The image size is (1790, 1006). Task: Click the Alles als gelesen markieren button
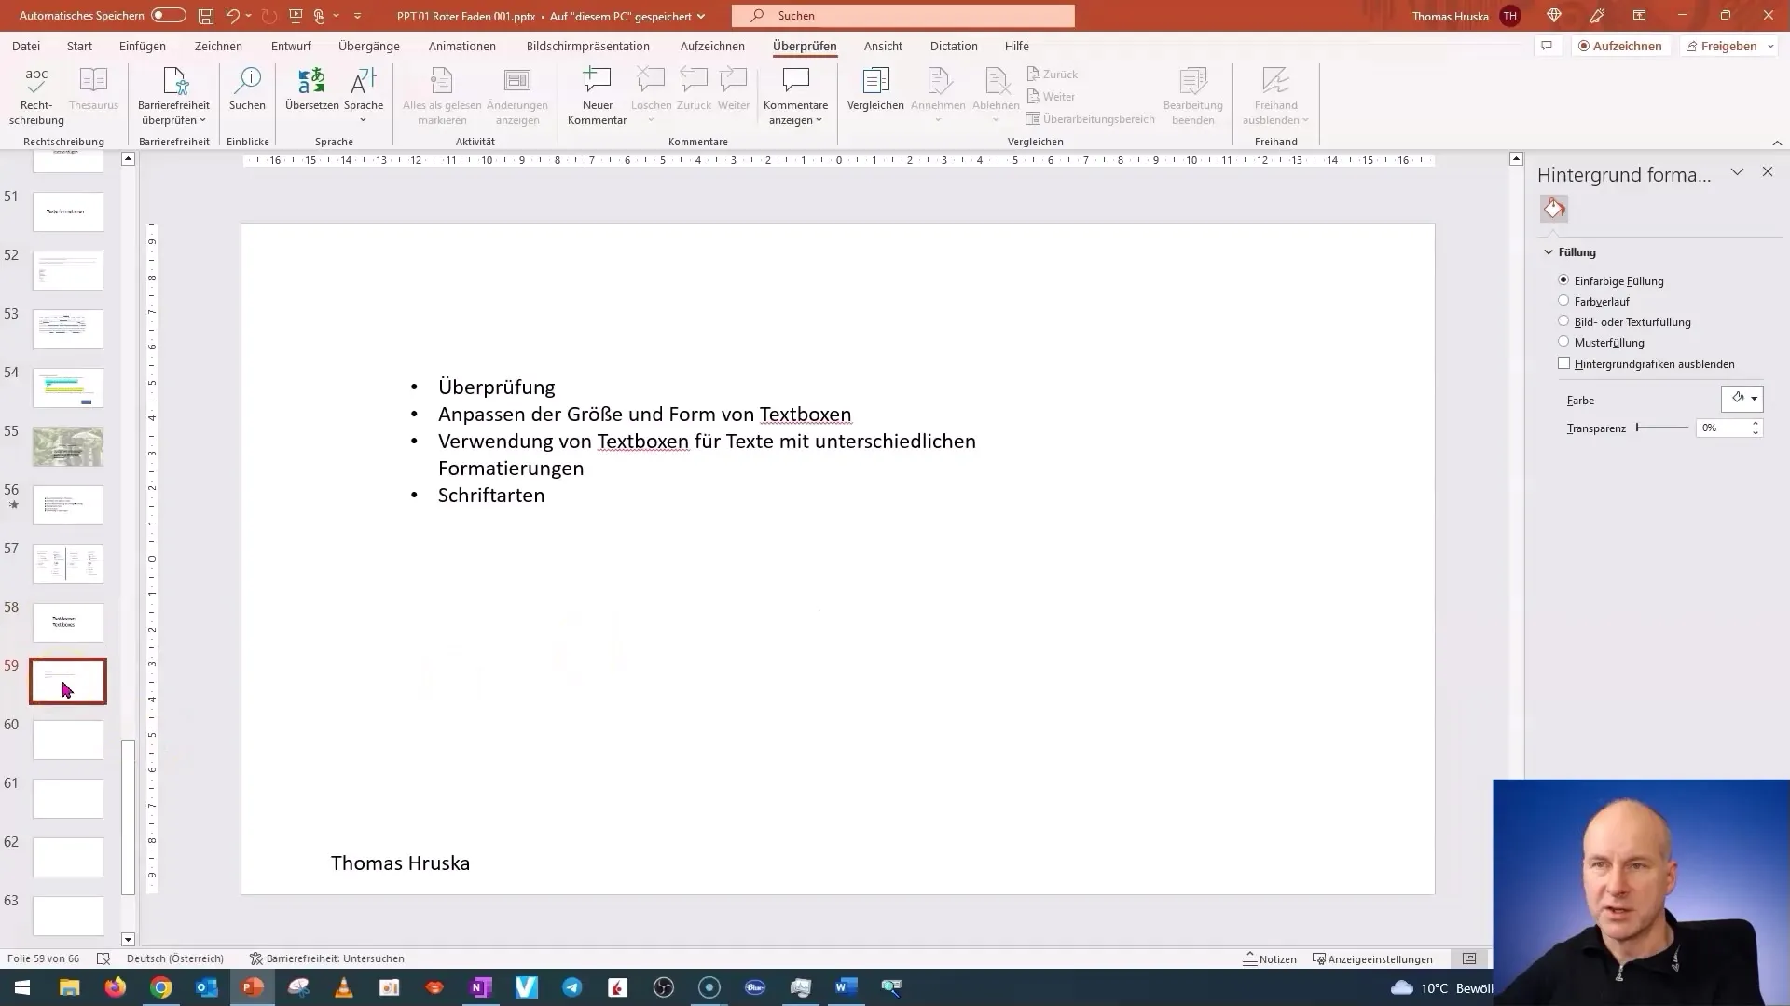tap(443, 96)
